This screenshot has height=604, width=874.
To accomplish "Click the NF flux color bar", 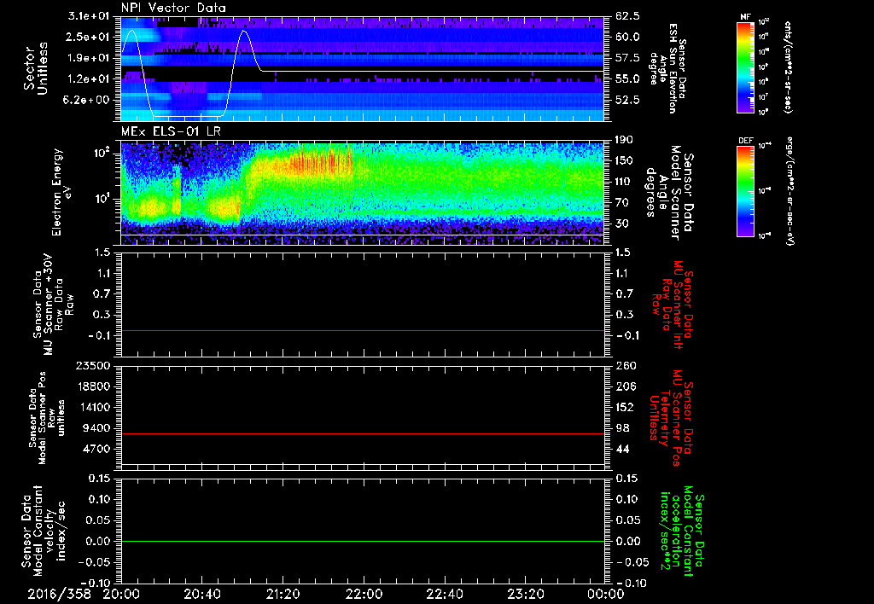I will (745, 67).
